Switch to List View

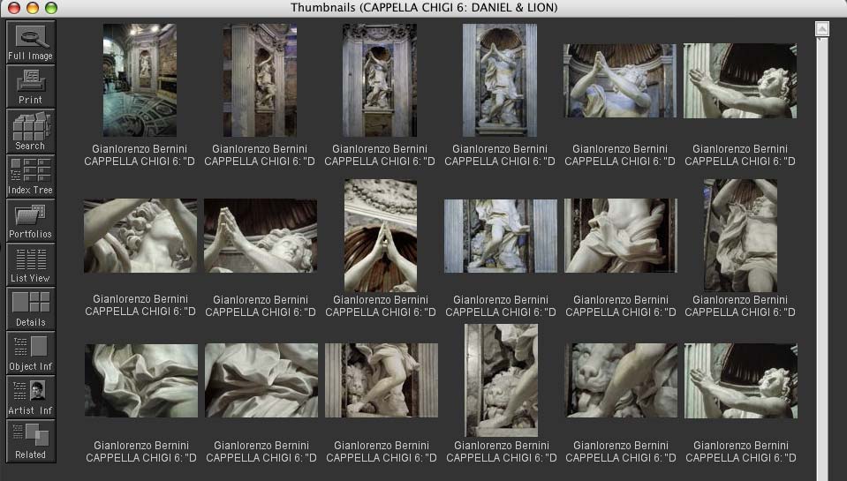point(31,264)
